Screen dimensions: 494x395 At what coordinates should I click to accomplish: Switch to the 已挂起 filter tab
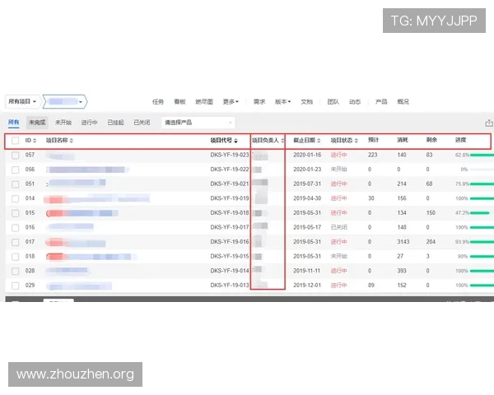point(115,123)
